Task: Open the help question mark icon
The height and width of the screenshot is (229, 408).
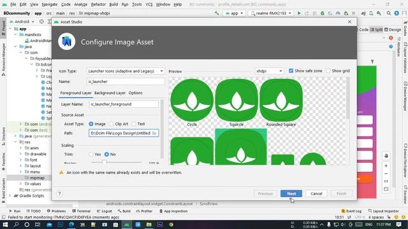Action: [x=59, y=193]
